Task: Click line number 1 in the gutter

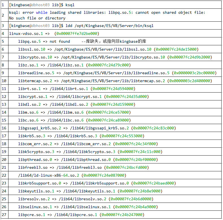Action: point(3,5)
